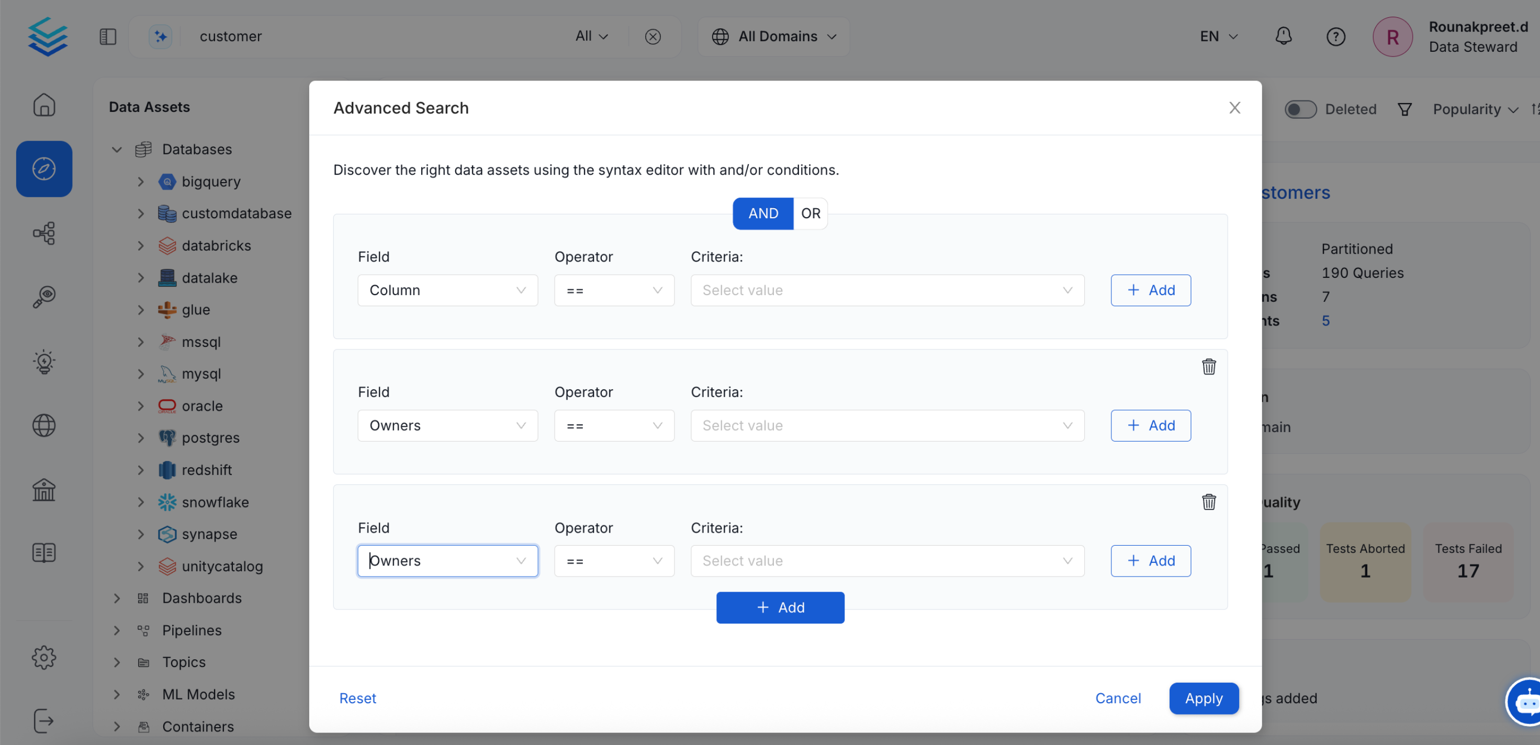Open the EN language menu

[1217, 37]
